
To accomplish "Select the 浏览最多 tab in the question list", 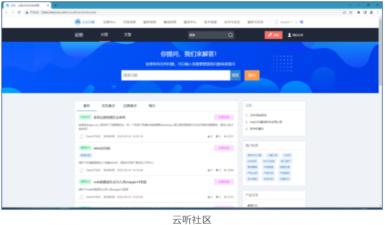I will (108, 106).
